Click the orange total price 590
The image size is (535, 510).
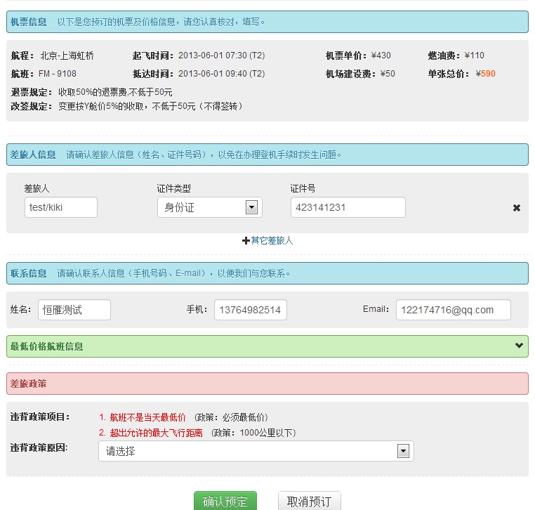point(488,74)
